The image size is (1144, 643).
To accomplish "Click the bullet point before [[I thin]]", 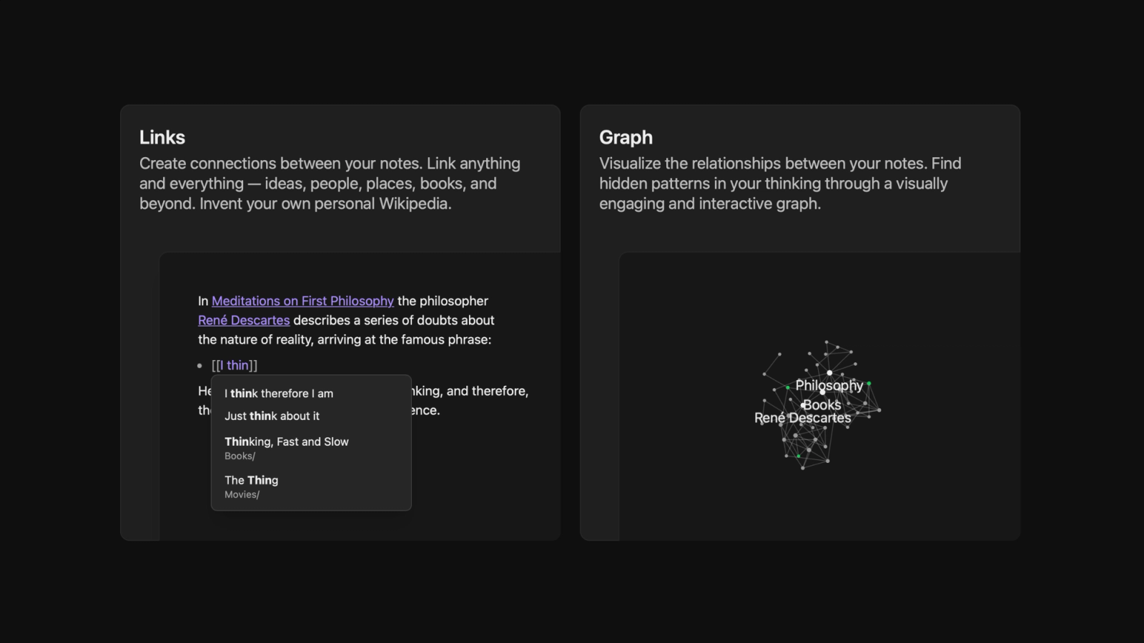I will click(199, 366).
